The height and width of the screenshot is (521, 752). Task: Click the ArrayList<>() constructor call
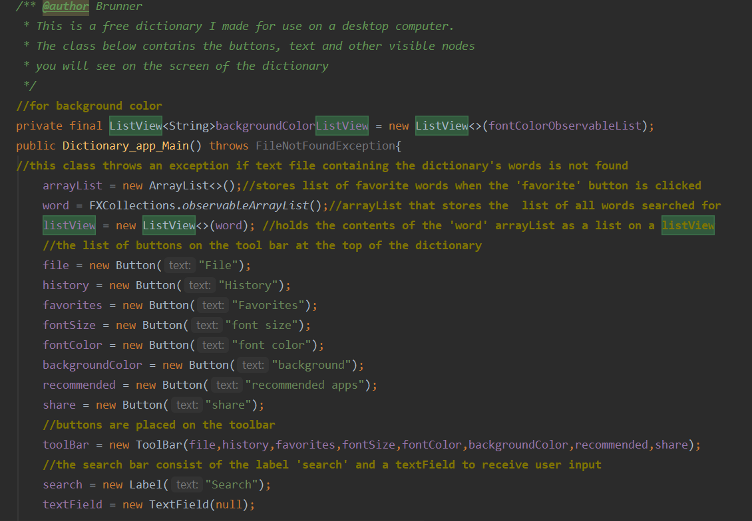click(192, 186)
